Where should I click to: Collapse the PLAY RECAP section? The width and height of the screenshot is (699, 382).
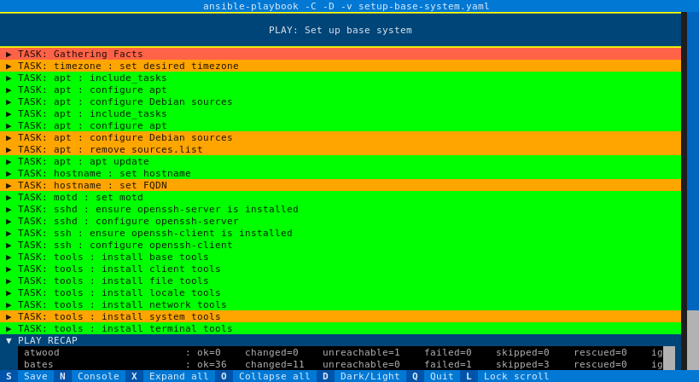341,340
